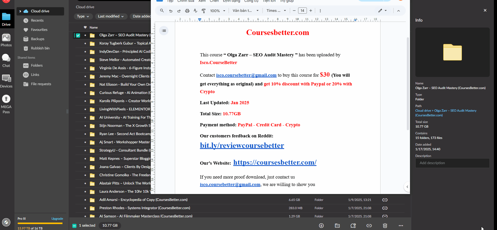The width and height of the screenshot is (497, 230).
Task: Click the trash delete icon in bottom bar
Action: pos(385,226)
